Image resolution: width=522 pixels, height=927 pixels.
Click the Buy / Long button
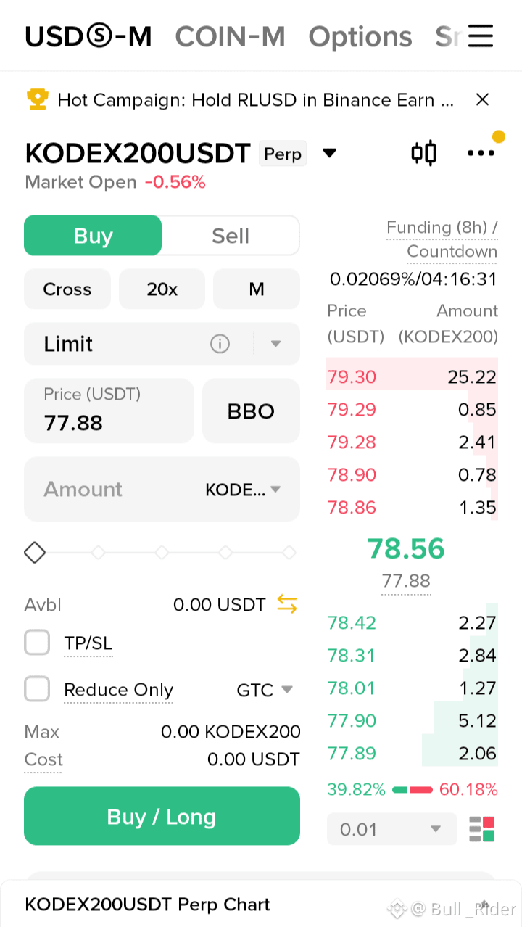coord(162,816)
